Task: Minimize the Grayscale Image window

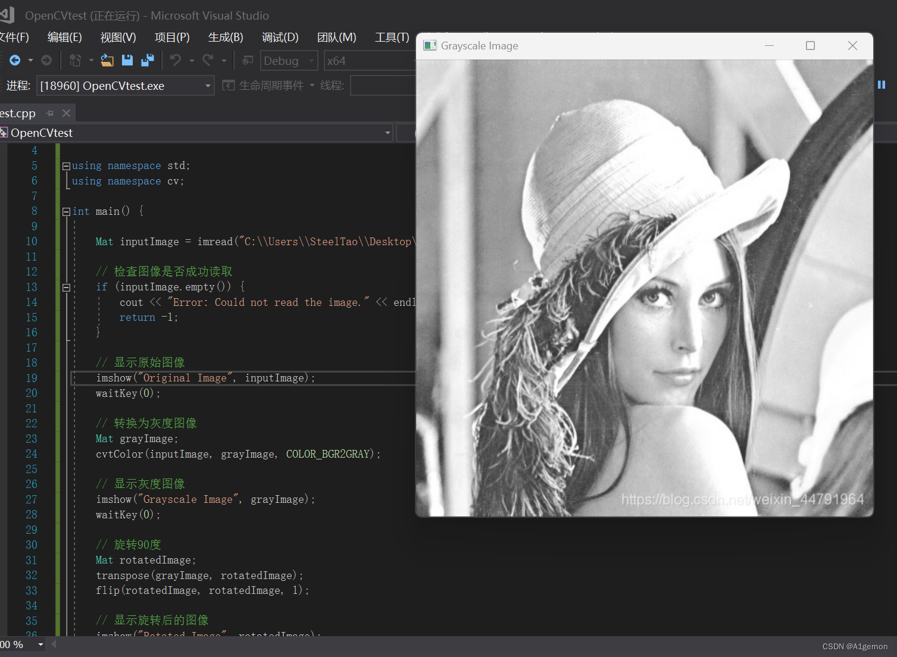Action: coord(769,46)
